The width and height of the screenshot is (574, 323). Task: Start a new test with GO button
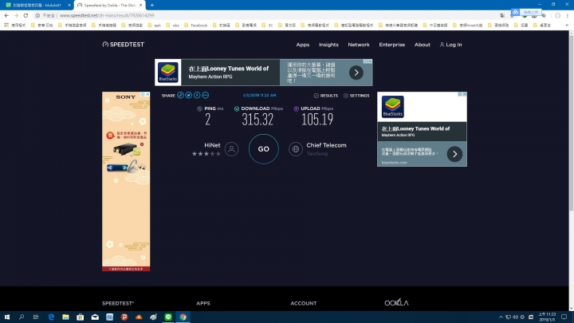click(264, 149)
